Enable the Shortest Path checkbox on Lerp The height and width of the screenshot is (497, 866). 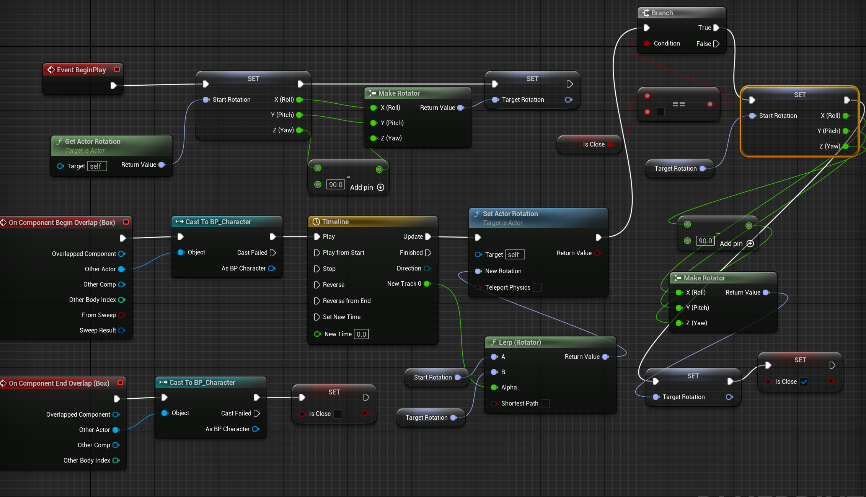point(545,404)
